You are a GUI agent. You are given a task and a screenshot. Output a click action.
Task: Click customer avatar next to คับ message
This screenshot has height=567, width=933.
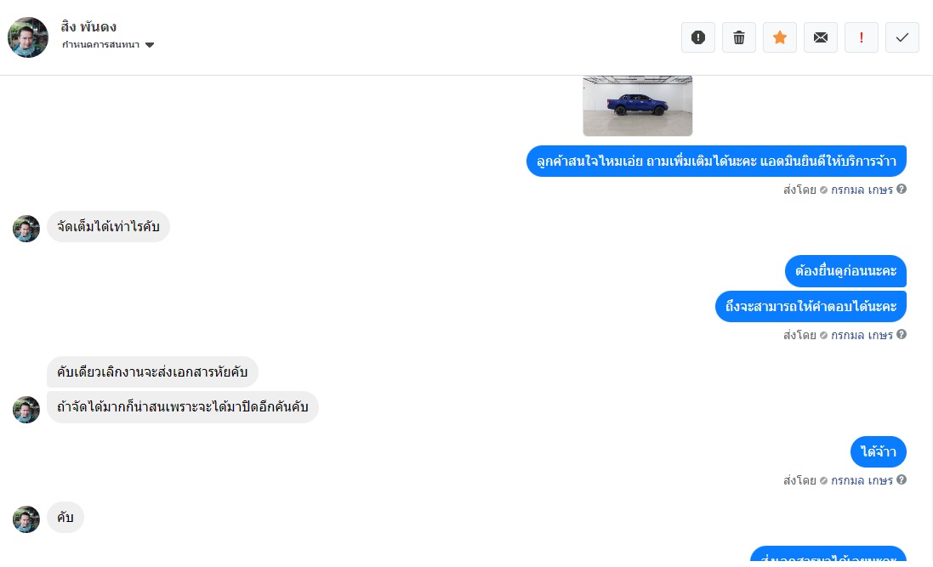click(x=26, y=519)
